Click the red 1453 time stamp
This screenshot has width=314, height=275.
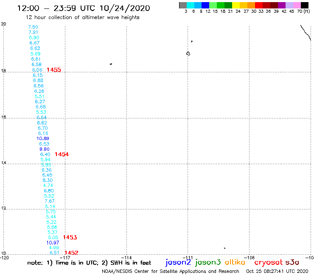[70, 237]
